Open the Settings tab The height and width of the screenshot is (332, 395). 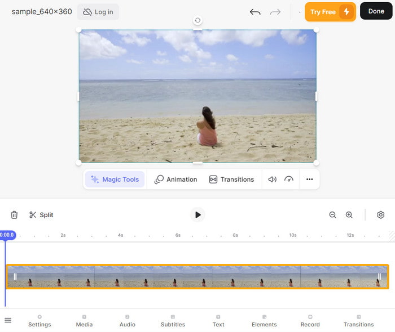(x=39, y=321)
